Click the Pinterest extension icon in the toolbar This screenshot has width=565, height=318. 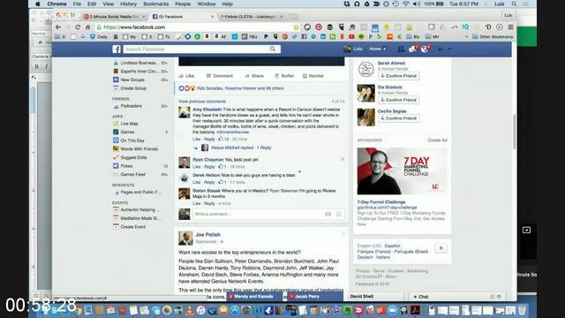click(319, 27)
